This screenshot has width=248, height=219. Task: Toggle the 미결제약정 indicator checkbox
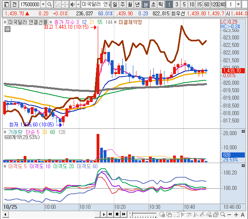116,22
